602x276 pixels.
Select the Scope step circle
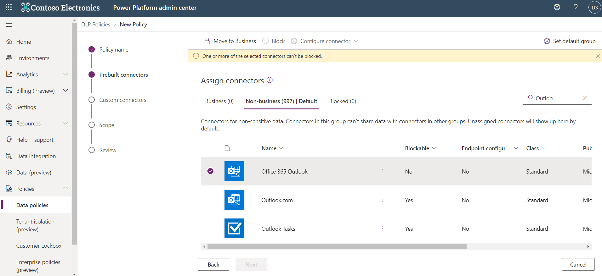pyautogui.click(x=92, y=125)
